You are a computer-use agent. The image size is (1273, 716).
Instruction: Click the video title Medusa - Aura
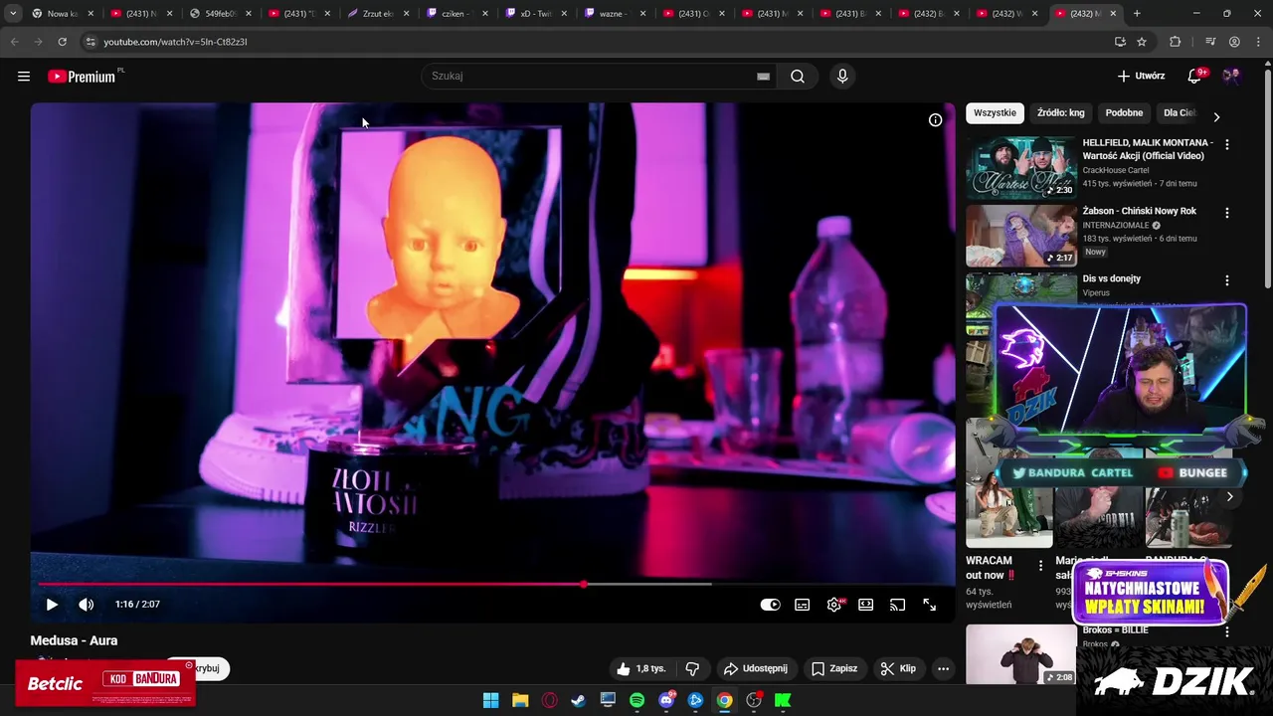pyautogui.click(x=74, y=640)
